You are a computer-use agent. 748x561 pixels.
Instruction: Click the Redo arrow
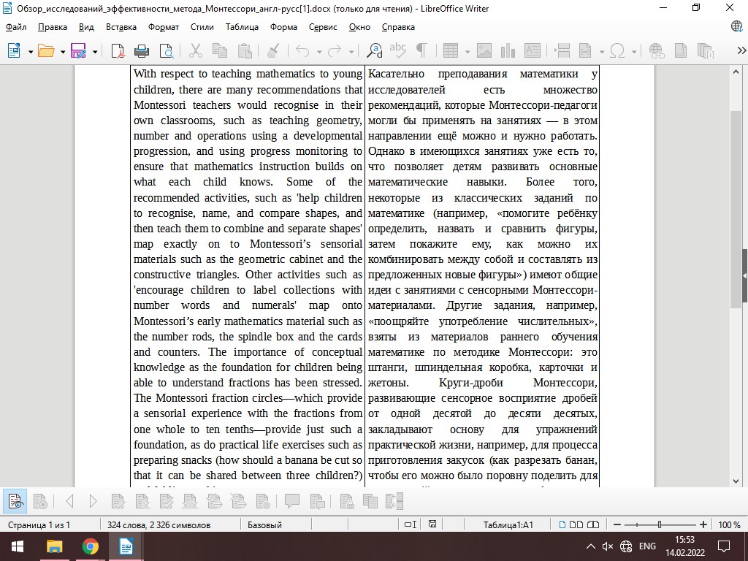point(335,50)
